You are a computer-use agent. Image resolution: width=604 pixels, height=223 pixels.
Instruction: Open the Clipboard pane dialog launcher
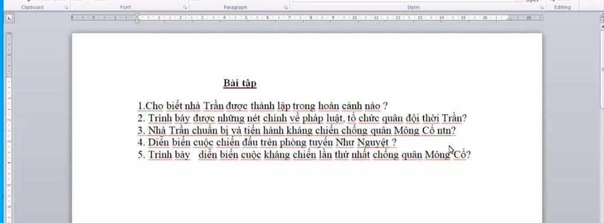click(x=66, y=7)
